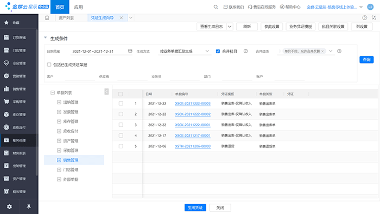The height and width of the screenshot is (214, 380).
Task: Open settings gear at sidebar bottom
Action: click(x=9, y=207)
